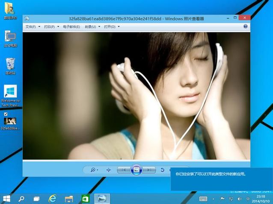Open the Windows Start button

click(x=6, y=198)
